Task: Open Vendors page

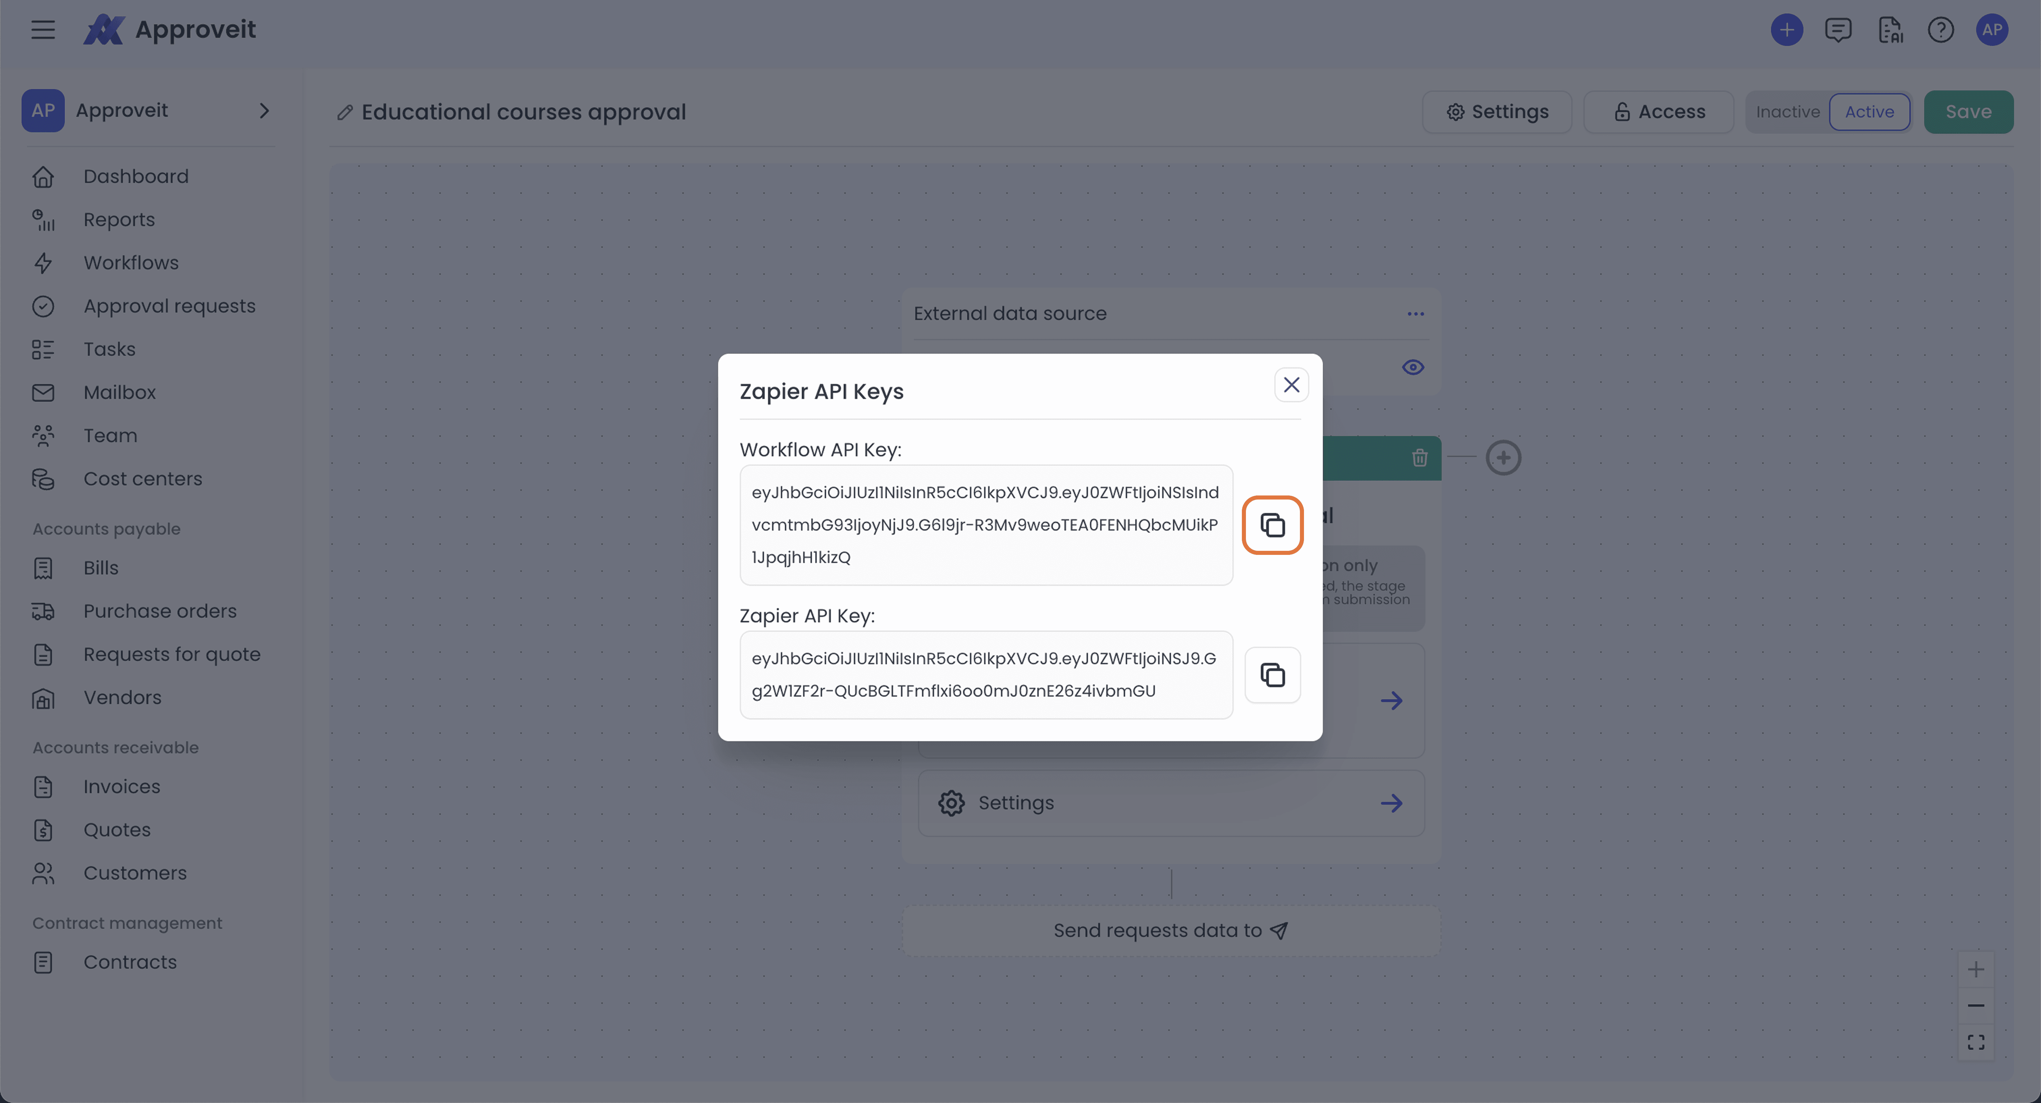Action: 123,697
